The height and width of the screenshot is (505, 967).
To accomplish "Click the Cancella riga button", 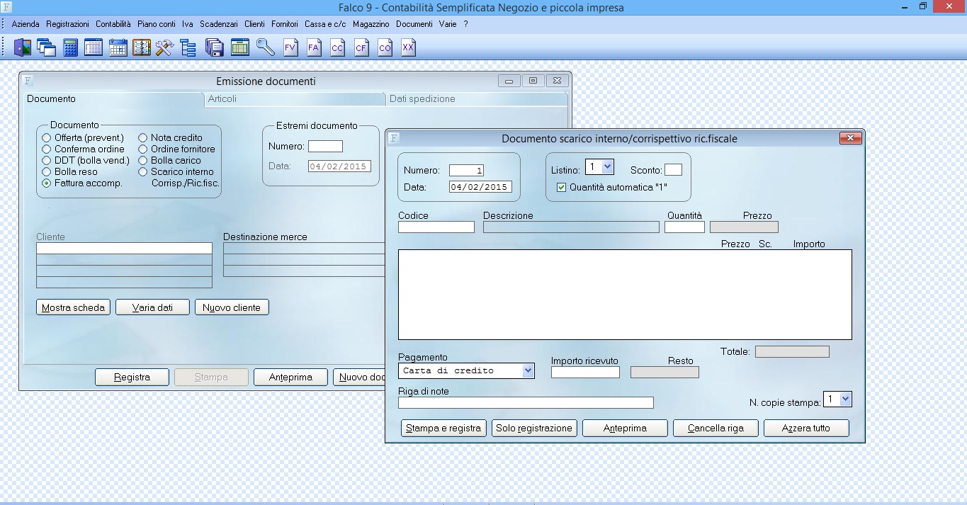I will pyautogui.click(x=716, y=429).
